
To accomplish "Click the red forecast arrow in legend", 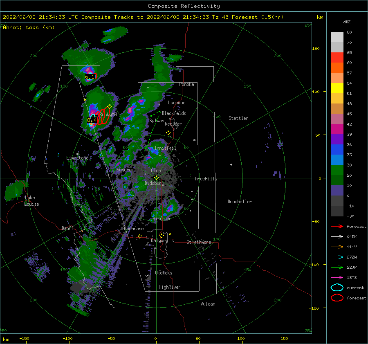I will [337, 226].
